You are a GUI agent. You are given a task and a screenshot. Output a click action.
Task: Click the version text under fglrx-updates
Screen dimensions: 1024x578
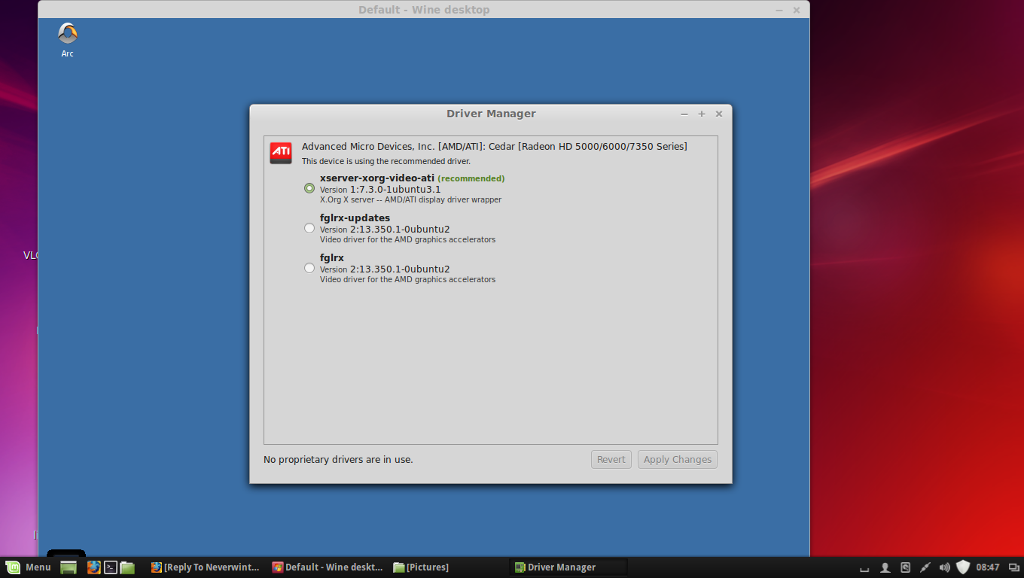[385, 230]
